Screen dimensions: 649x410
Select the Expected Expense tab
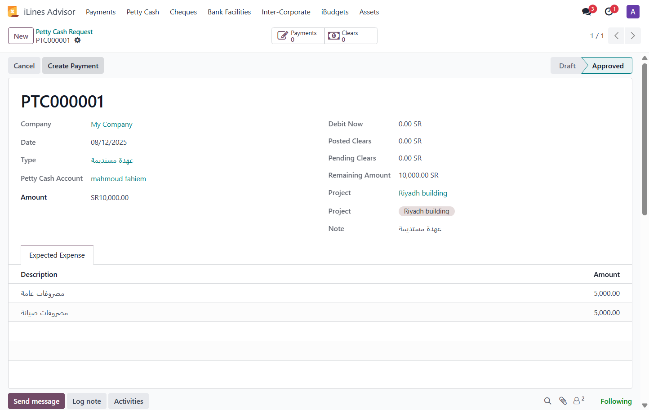57,255
